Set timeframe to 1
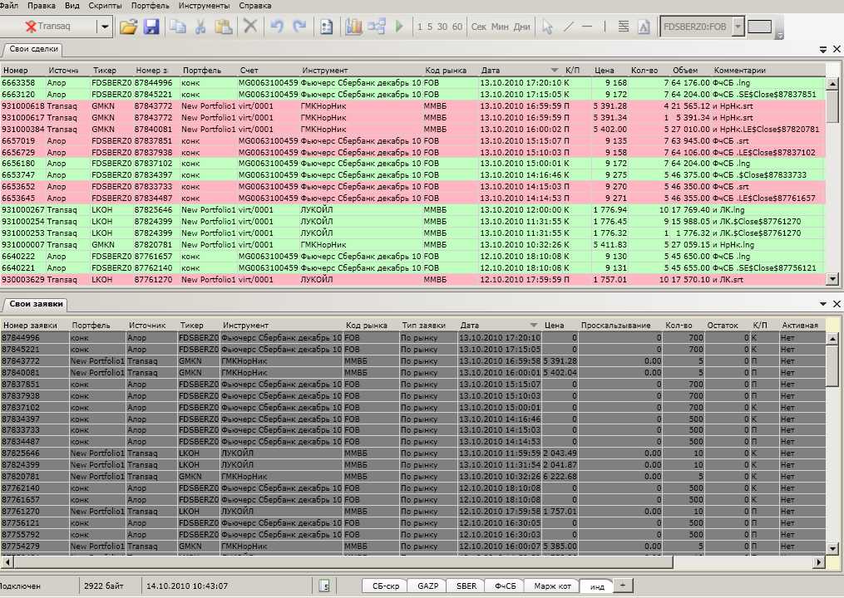 (x=420, y=27)
